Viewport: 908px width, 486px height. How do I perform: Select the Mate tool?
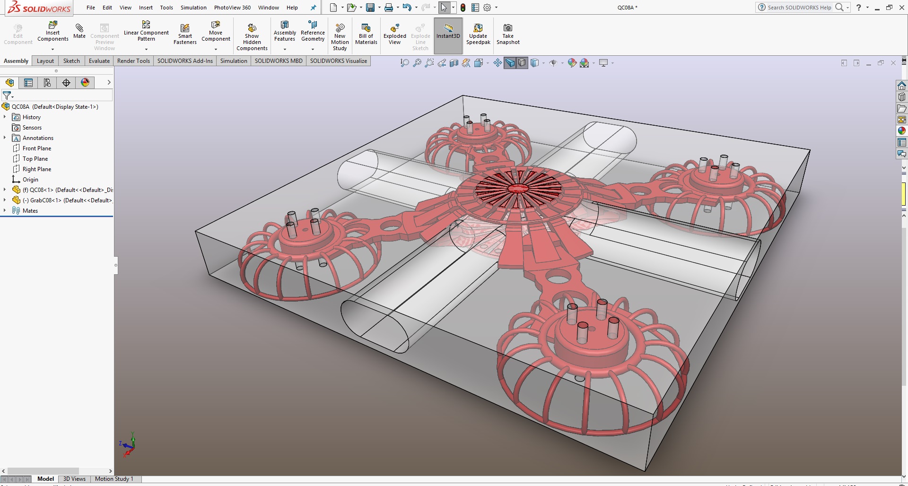[79, 31]
